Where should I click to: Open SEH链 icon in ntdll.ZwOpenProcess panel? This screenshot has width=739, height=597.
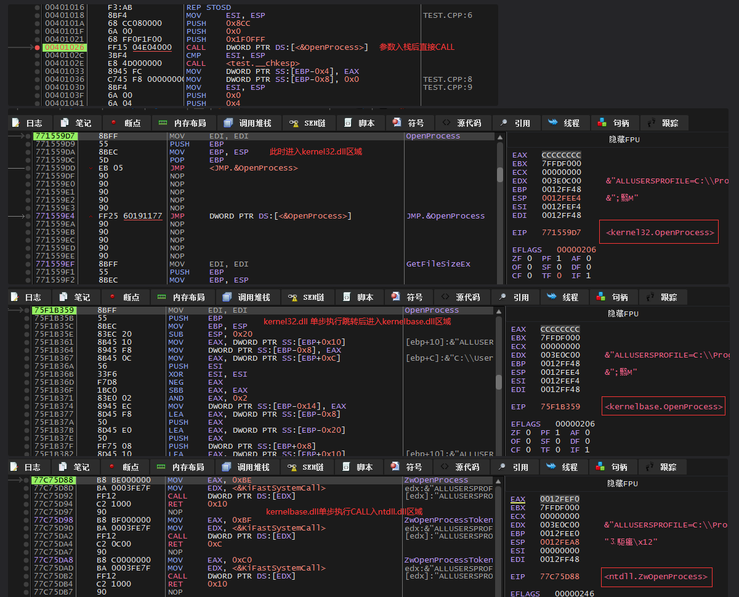click(291, 467)
